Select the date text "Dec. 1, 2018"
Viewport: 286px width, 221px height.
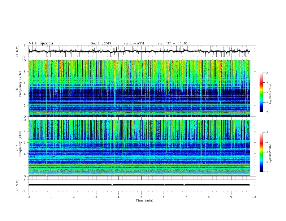click(x=101, y=43)
